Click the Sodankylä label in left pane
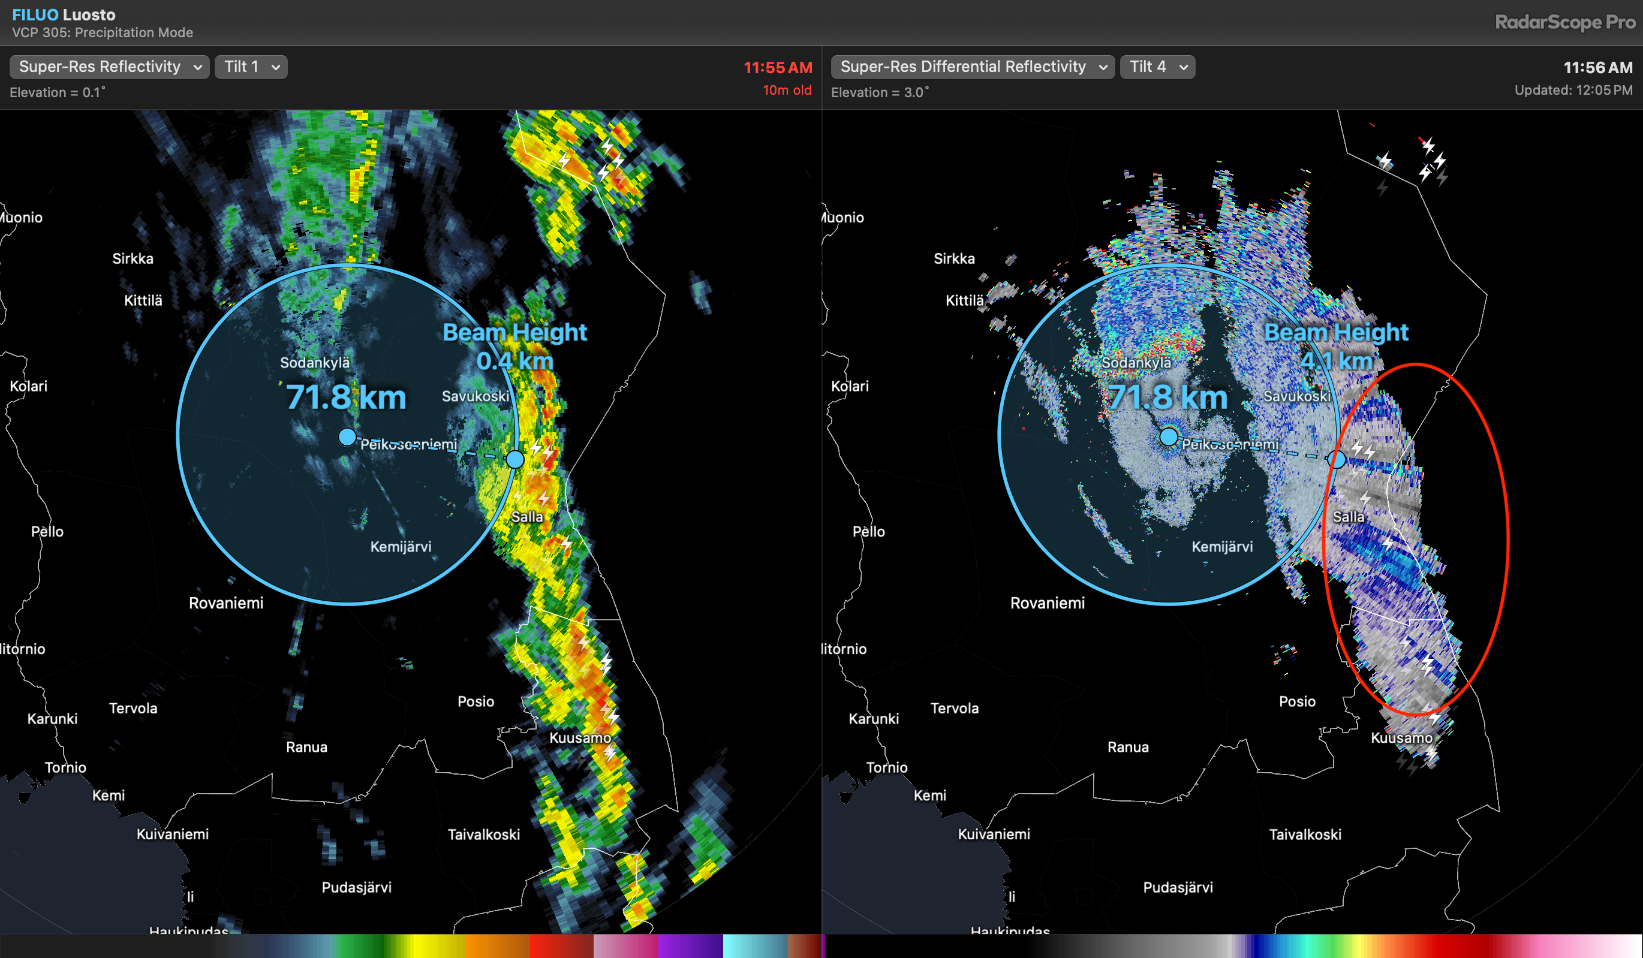This screenshot has height=958, width=1643. (315, 362)
